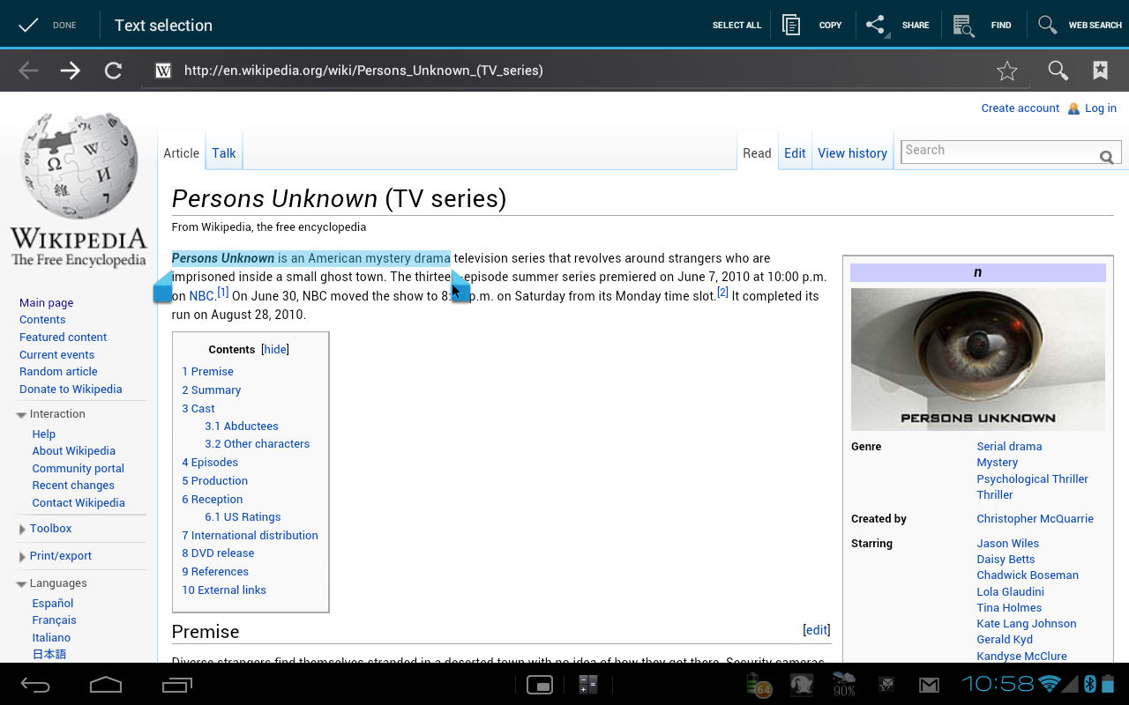Click the edit link for Premise section
This screenshot has width=1129, height=705.
tap(817, 630)
